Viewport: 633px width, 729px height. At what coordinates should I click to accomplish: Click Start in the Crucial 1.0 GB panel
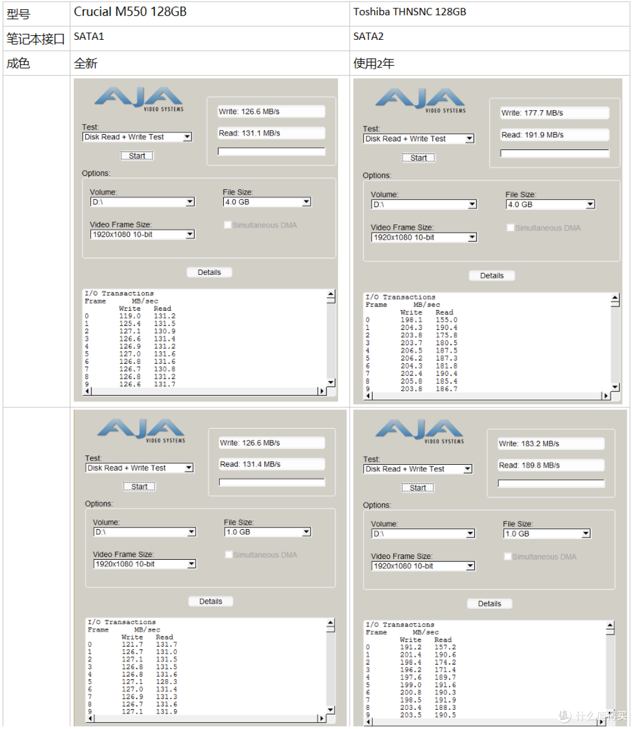click(x=139, y=487)
